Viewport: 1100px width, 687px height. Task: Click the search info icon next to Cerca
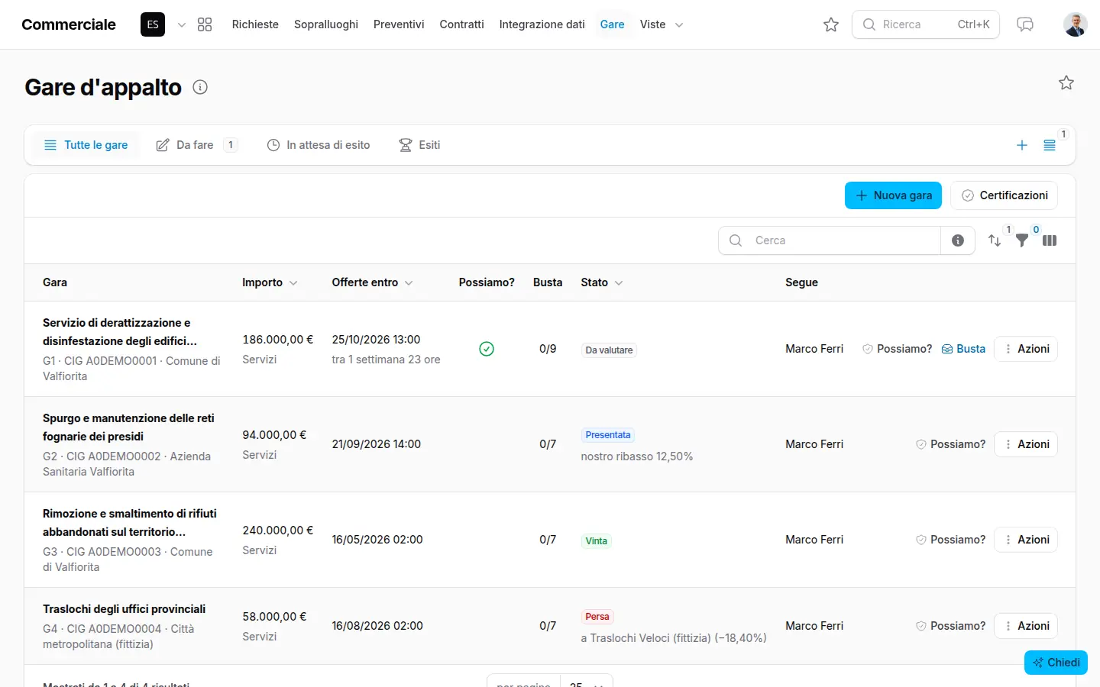coord(958,240)
